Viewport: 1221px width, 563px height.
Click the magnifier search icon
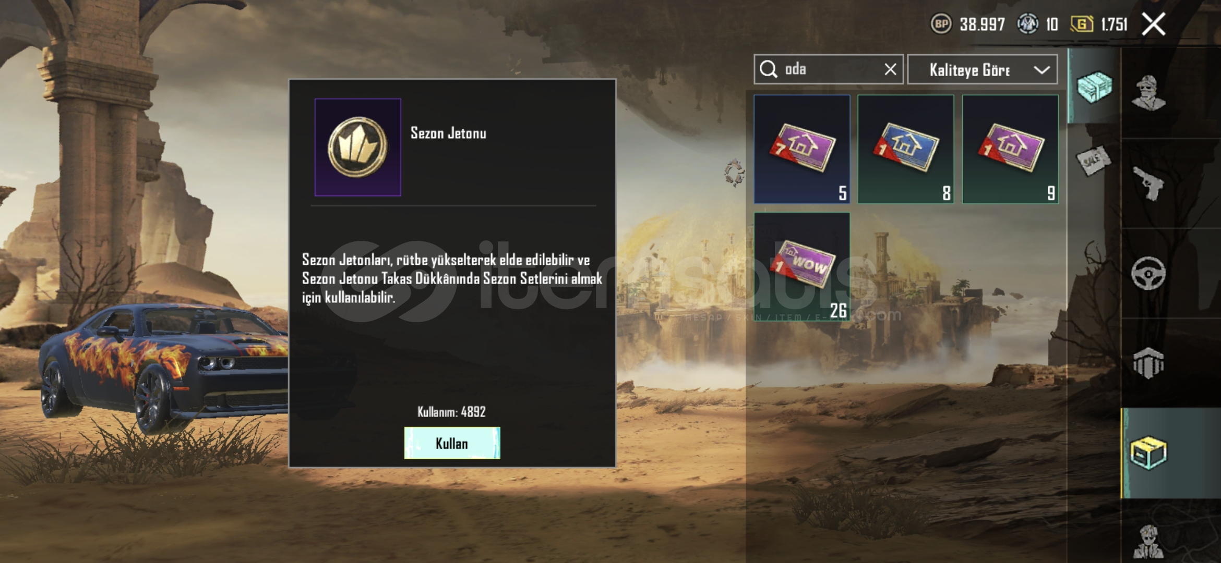click(x=769, y=69)
